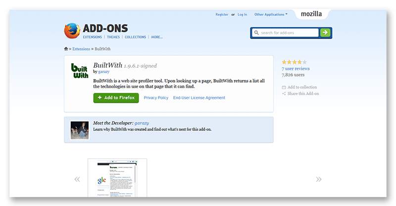
Task: Go to next screenshot with right arrows
Action: [319, 179]
